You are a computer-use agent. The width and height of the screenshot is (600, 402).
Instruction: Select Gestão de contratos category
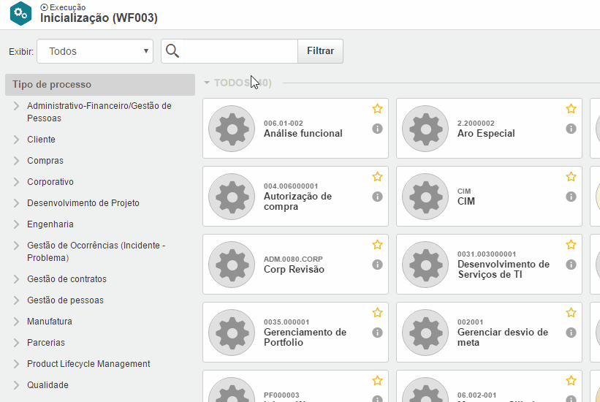[67, 279]
